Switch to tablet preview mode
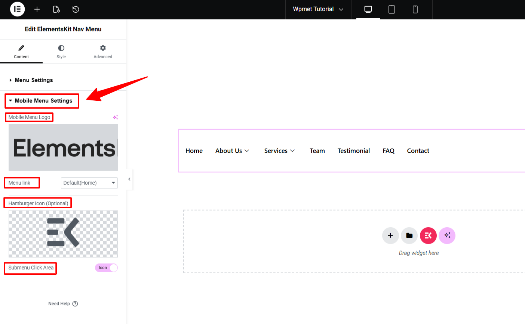525x324 pixels. click(x=391, y=9)
